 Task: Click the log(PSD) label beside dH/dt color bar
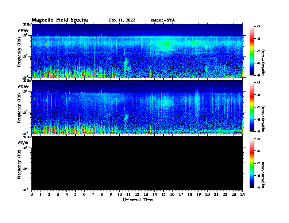263,62
